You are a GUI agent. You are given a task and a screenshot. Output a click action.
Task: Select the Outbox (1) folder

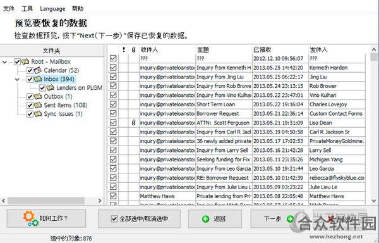coord(58,97)
